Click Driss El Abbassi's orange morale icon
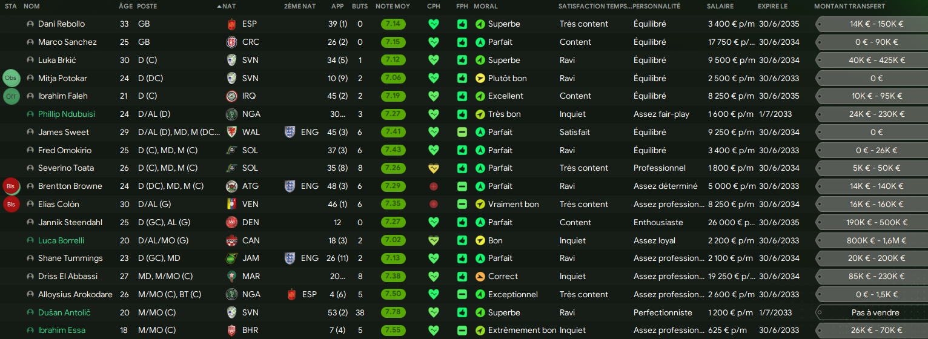928x339 pixels. [x=480, y=277]
